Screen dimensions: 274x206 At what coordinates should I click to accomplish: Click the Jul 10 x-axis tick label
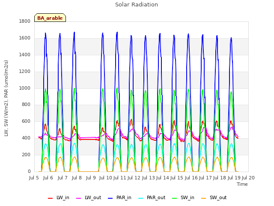click(106, 178)
